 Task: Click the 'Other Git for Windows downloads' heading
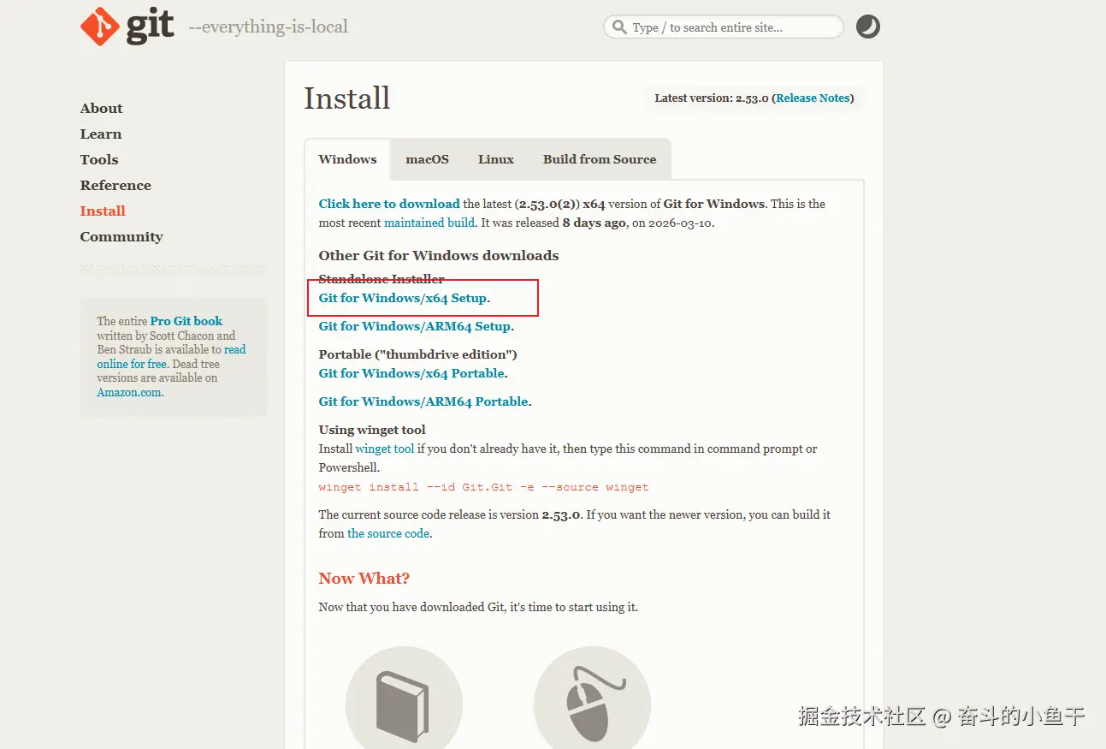439,255
